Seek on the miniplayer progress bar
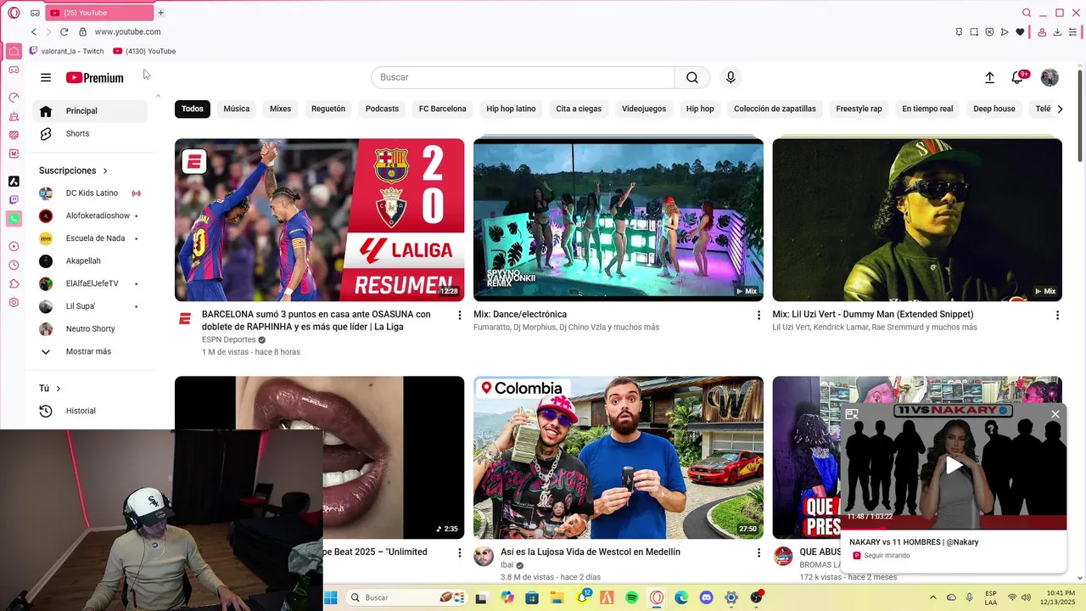This screenshot has width=1086, height=611. [x=954, y=528]
